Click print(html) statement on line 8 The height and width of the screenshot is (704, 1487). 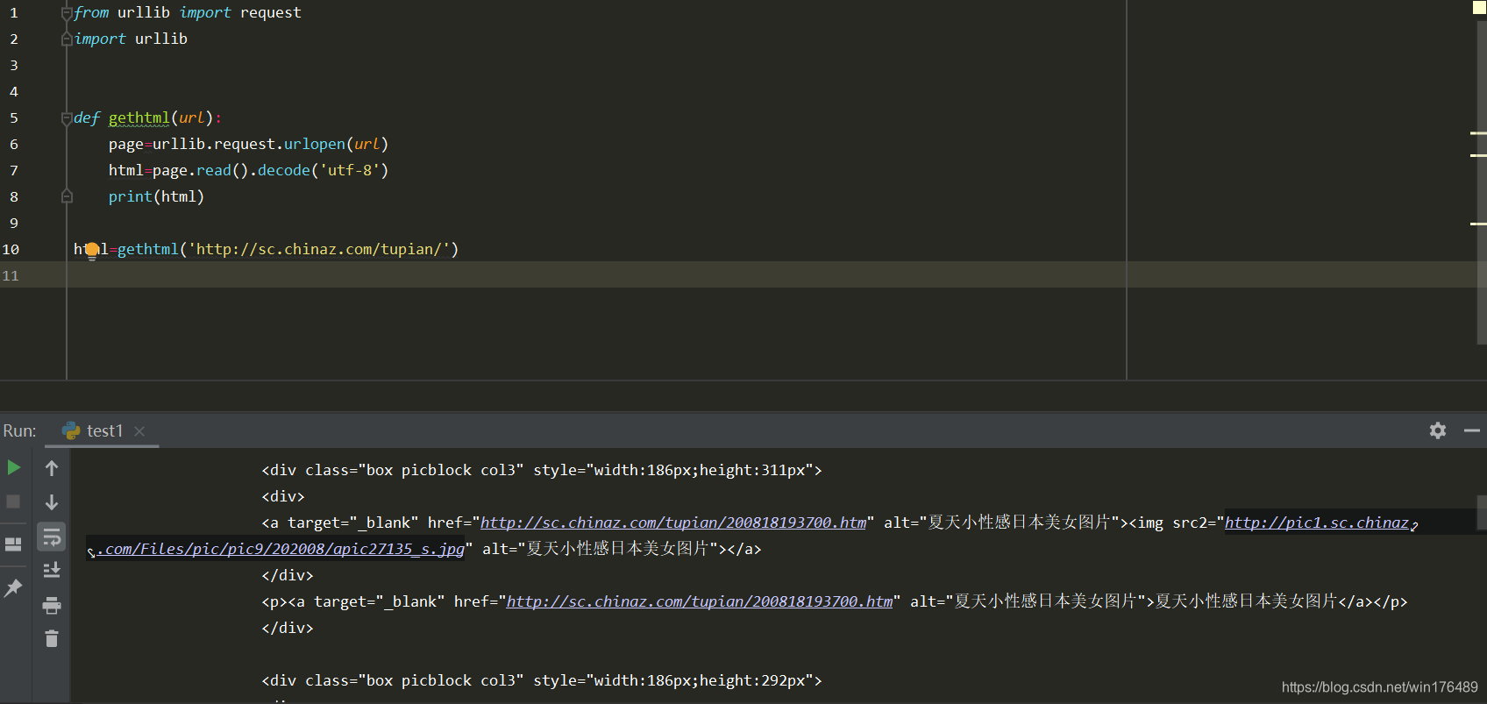(156, 196)
